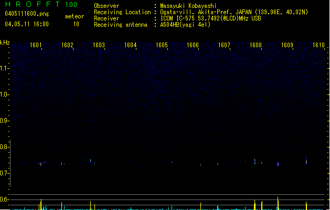This screenshot has width=330, height=210.
Task: Click the 0.6 kHz axis label
Action: click(x=4, y=199)
